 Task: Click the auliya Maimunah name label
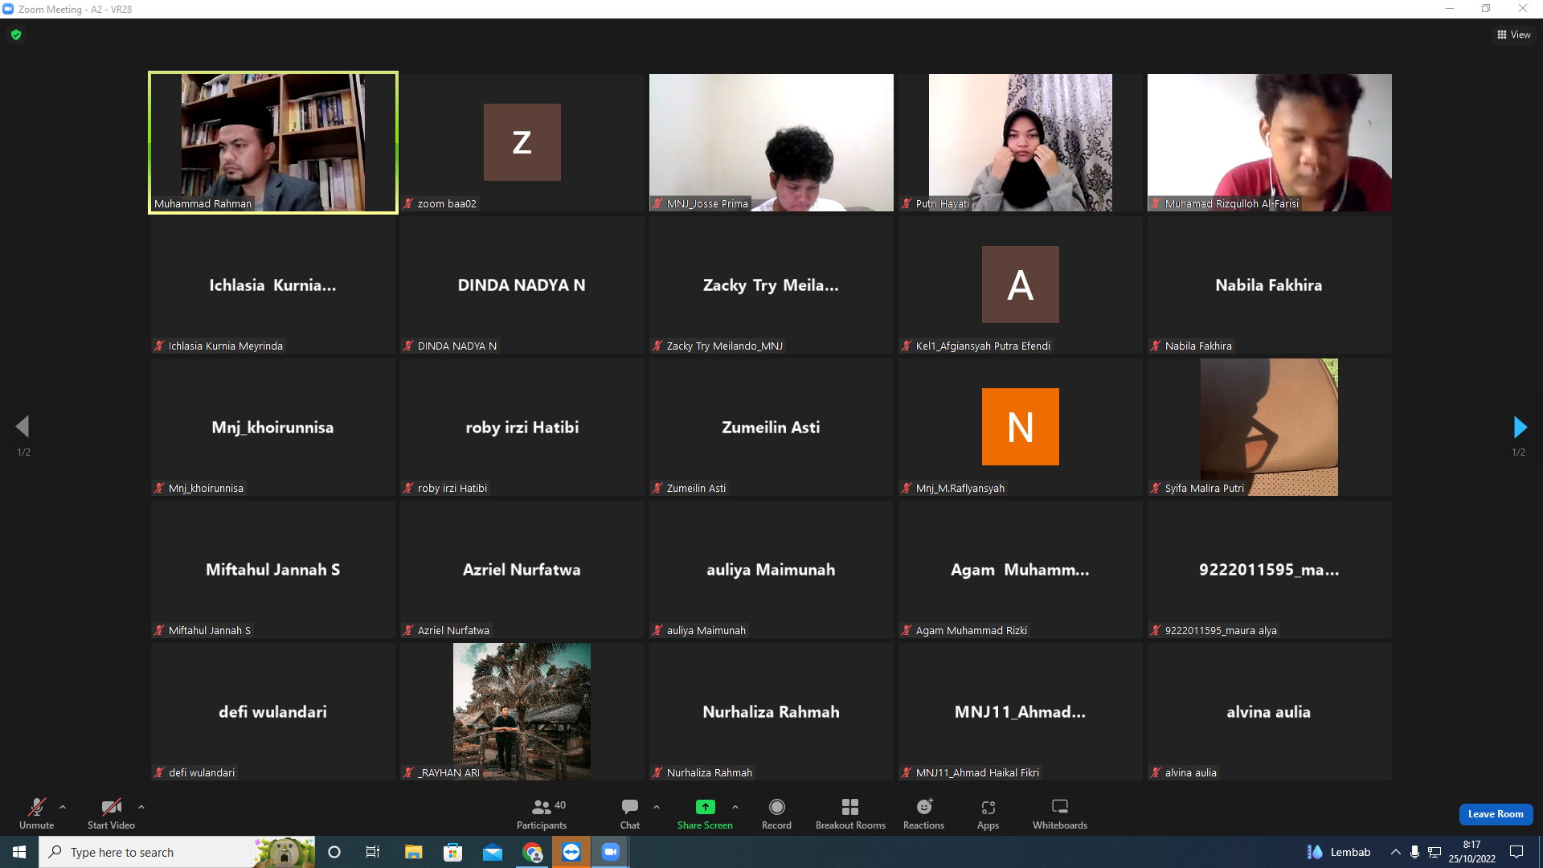[x=706, y=631]
